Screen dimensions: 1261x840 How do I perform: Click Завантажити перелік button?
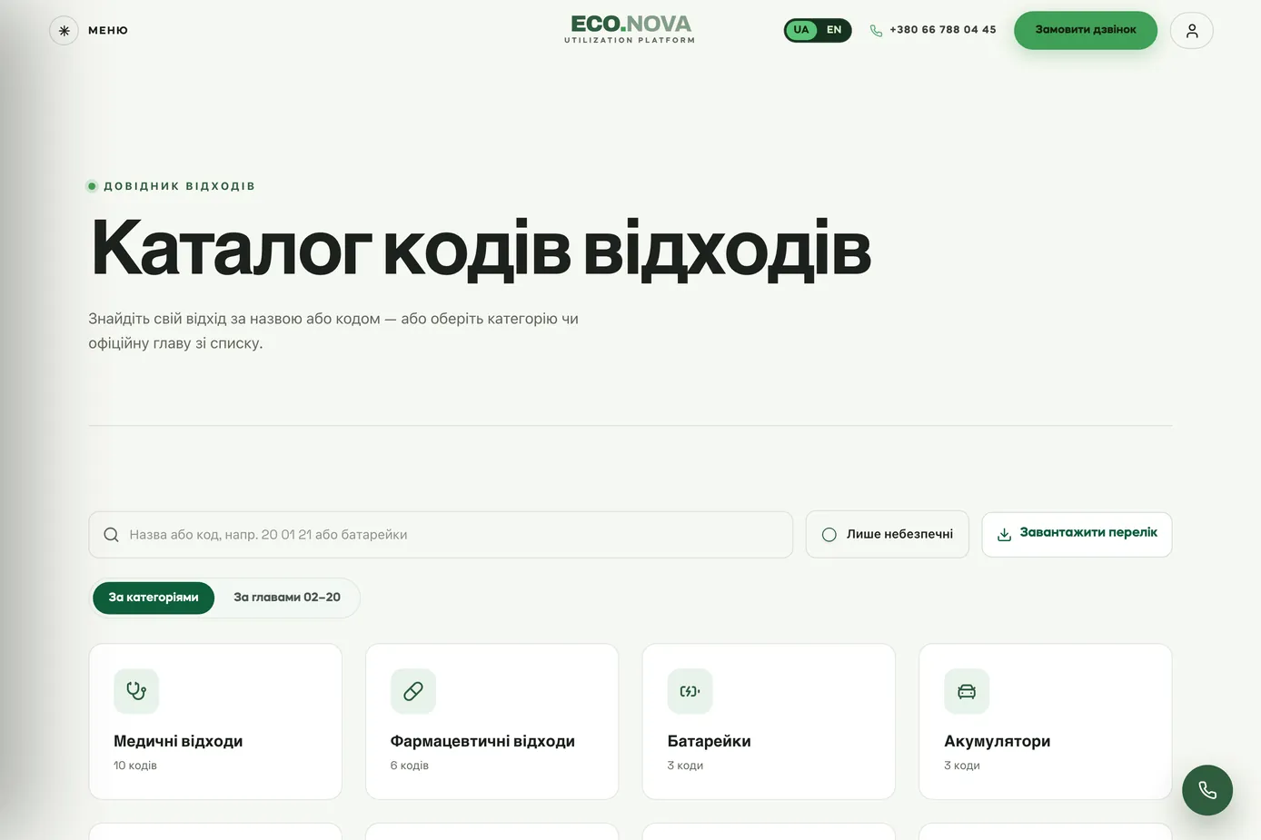(1077, 534)
